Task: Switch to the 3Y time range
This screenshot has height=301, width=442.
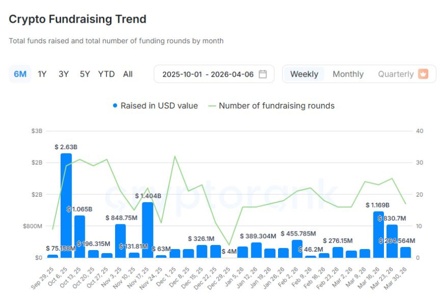Action: point(63,74)
